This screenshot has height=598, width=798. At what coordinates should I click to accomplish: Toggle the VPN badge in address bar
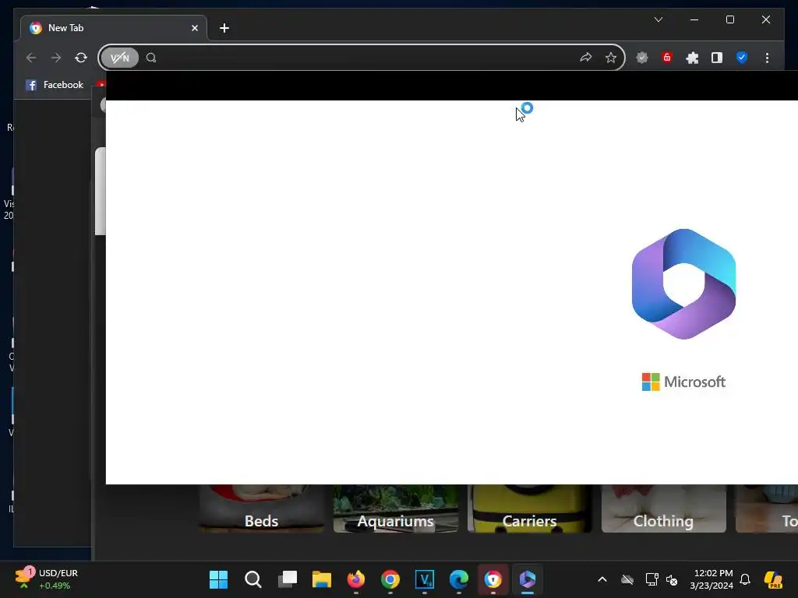coord(119,58)
